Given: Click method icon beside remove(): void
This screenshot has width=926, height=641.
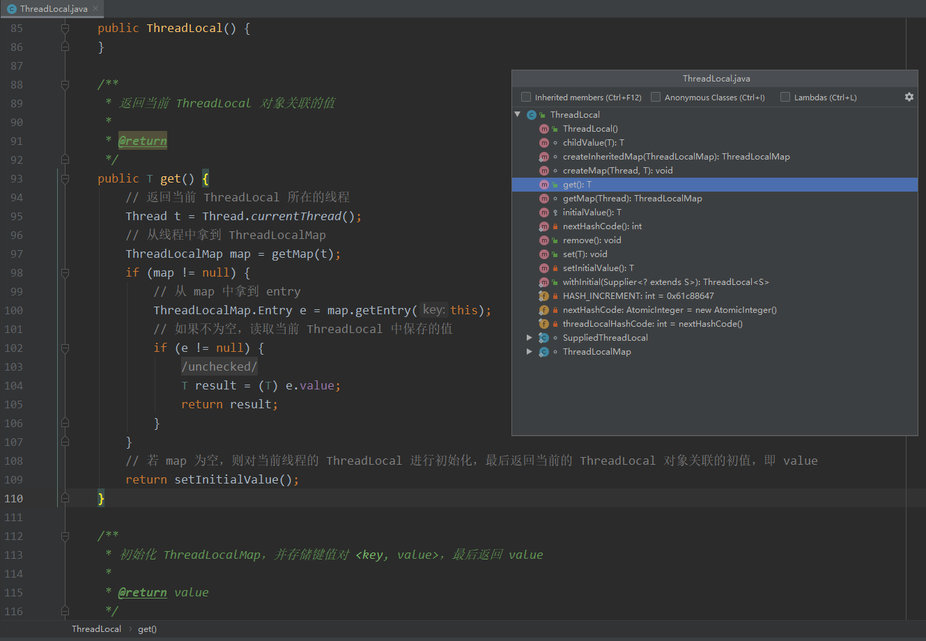Looking at the screenshot, I should (544, 240).
